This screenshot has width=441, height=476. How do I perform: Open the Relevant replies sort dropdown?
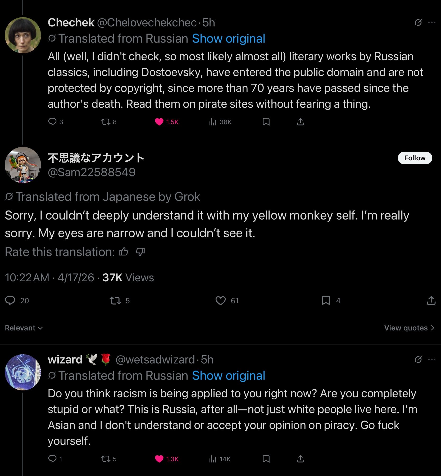24,328
